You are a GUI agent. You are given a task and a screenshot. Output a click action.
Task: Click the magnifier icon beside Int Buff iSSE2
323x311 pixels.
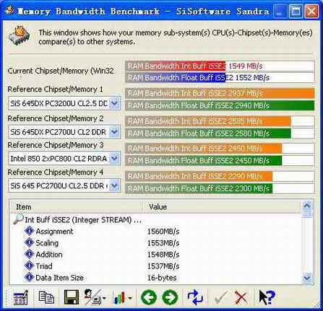(18, 219)
